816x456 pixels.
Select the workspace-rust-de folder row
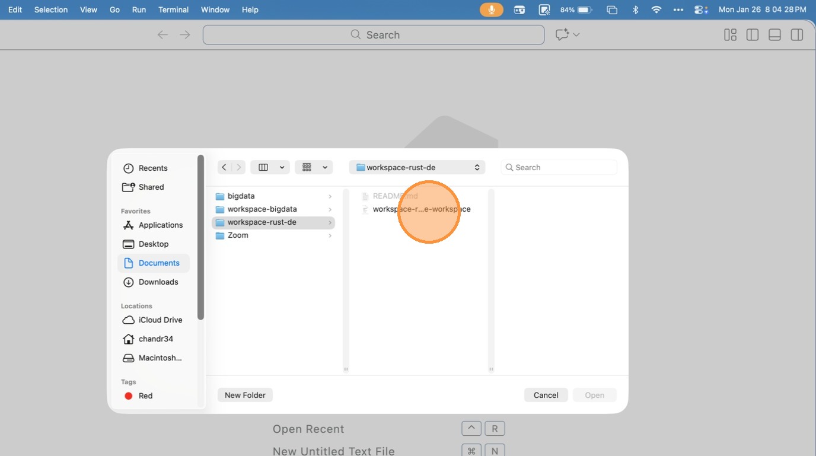click(x=273, y=222)
